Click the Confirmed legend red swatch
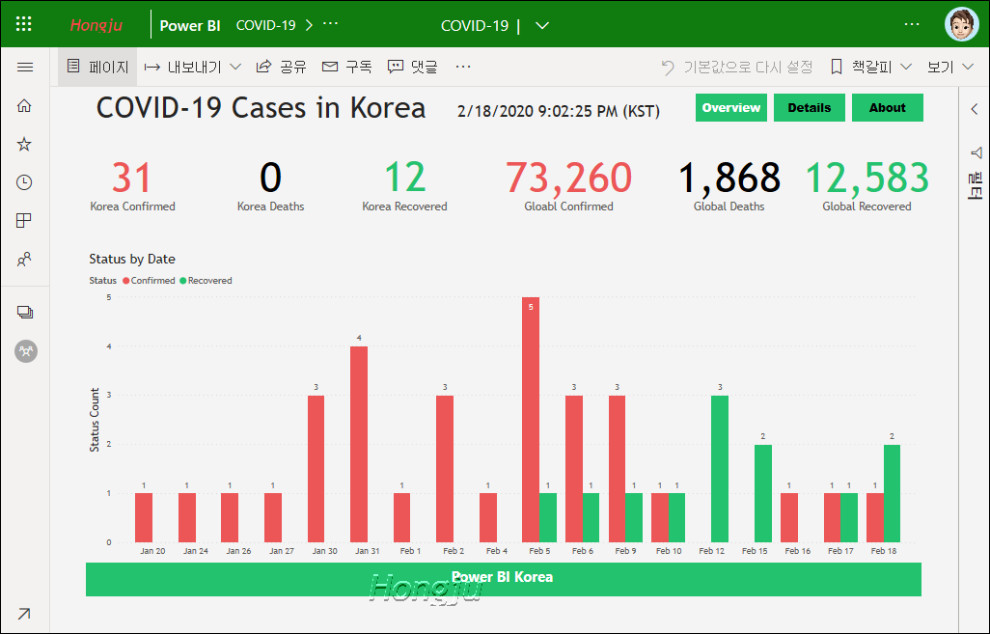The image size is (990, 634). coord(126,281)
